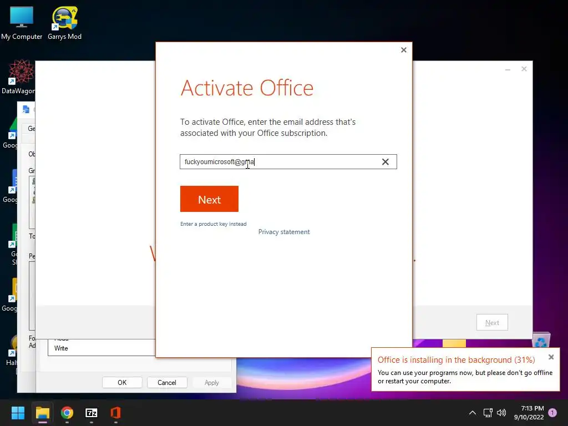Screen dimensions: 568x426
Task: Dismiss the Office installing notification
Action: [x=551, y=357]
